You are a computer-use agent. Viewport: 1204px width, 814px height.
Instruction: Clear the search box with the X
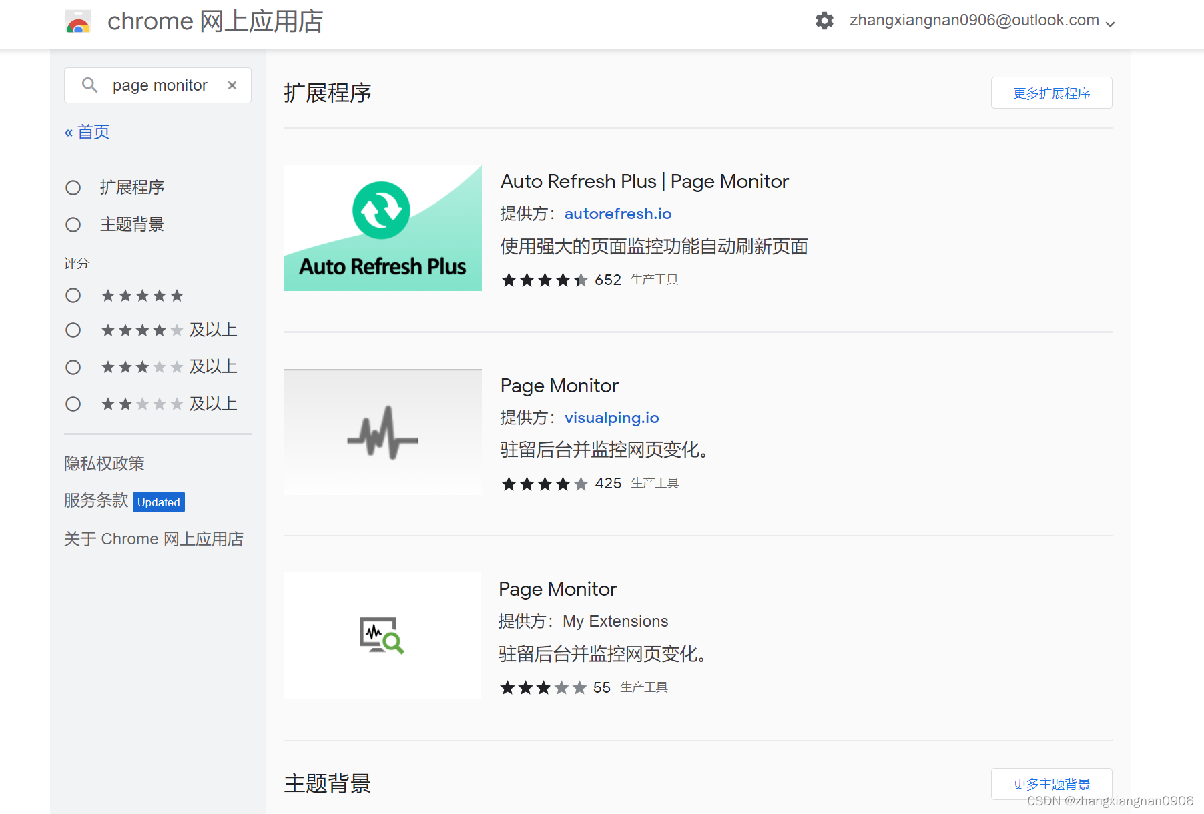pyautogui.click(x=232, y=85)
